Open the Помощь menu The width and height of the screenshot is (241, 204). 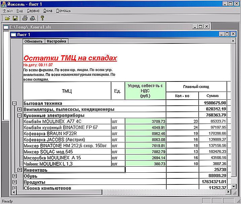coord(64,11)
